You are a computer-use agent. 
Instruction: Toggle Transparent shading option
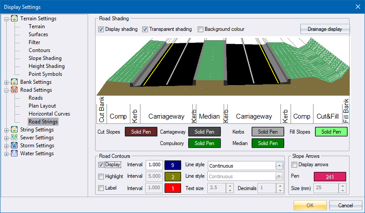pos(145,30)
